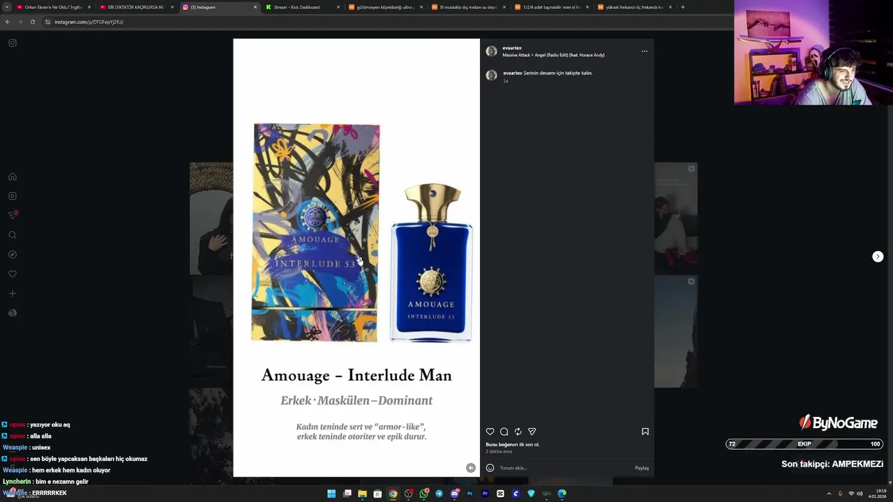Open emoji picker in comment box
The width and height of the screenshot is (893, 502).
pyautogui.click(x=490, y=468)
